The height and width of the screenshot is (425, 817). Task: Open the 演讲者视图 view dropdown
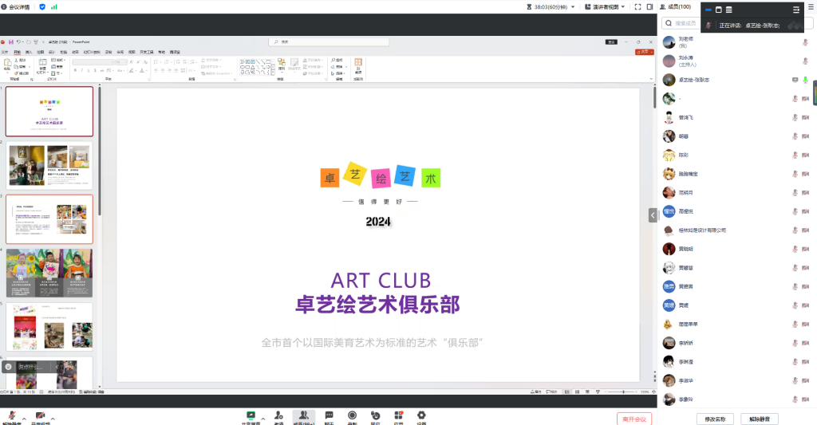pos(604,6)
